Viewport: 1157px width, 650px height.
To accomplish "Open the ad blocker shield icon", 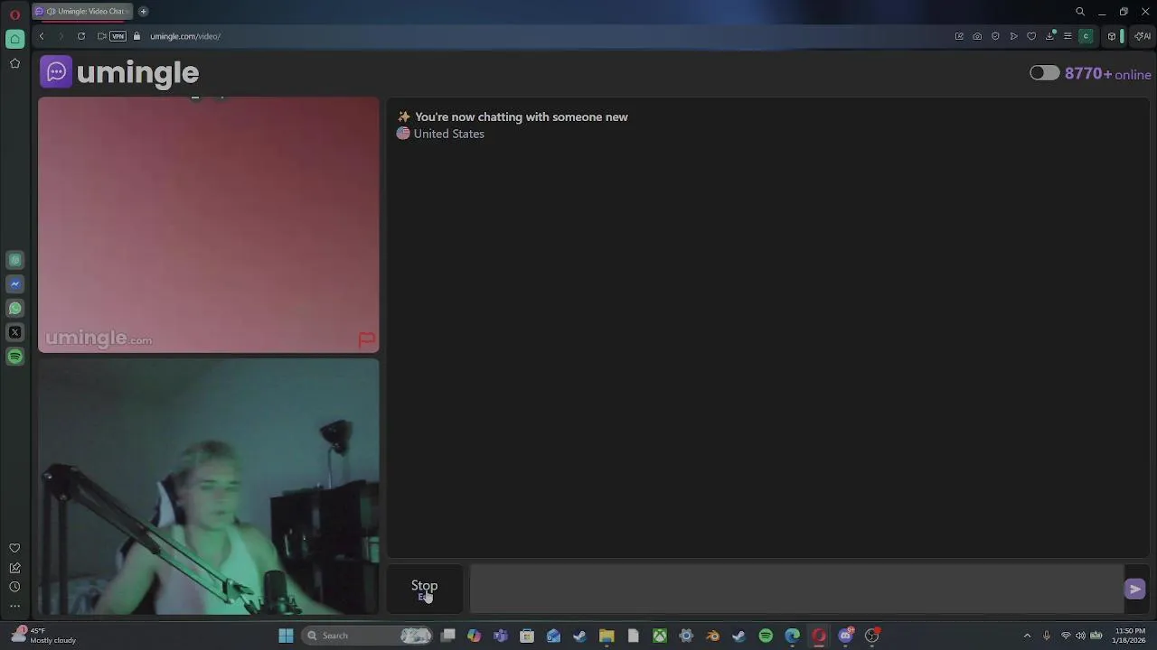I will pos(995,36).
